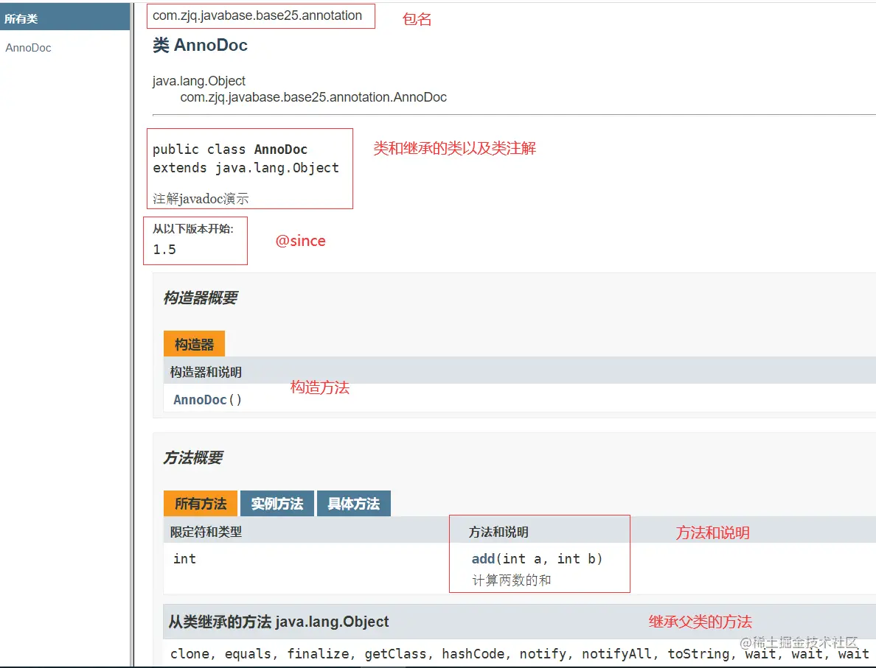
Task: Click equals in inherited methods
Action: click(248, 653)
